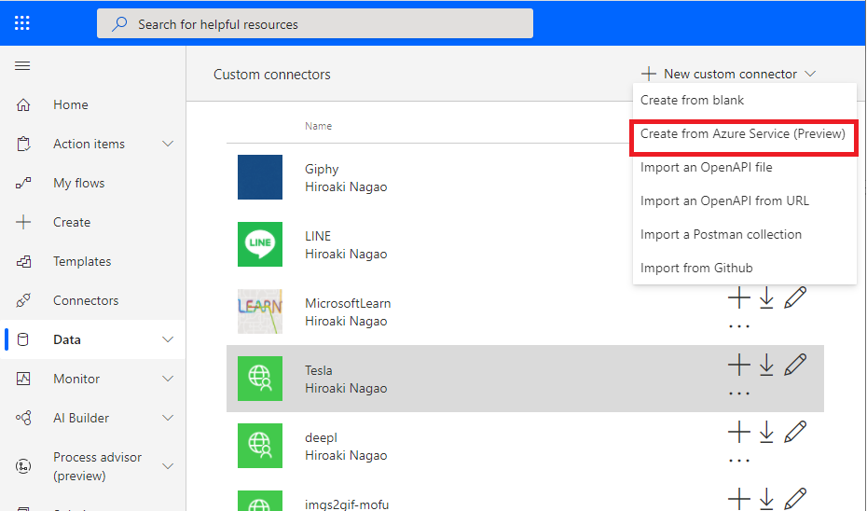Image resolution: width=867 pixels, height=511 pixels.
Task: Select the Giphy connector name
Action: pyautogui.click(x=322, y=169)
